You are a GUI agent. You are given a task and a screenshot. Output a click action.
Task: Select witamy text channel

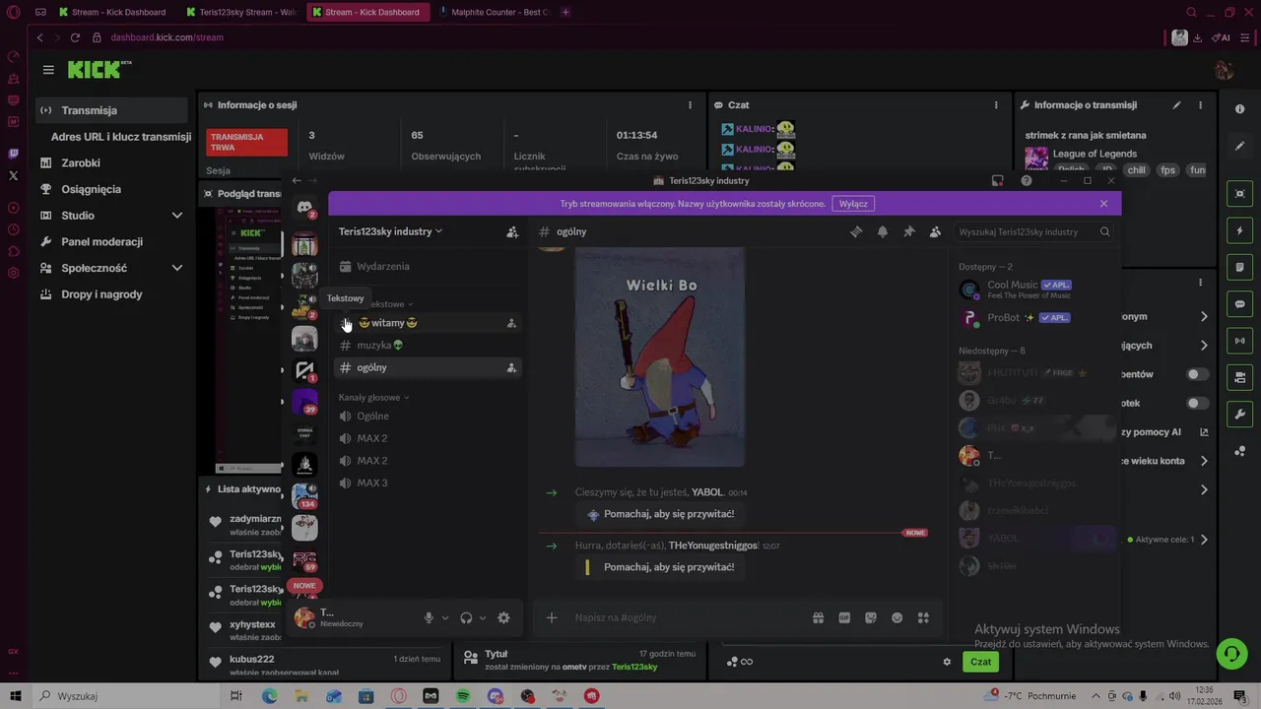pos(426,323)
